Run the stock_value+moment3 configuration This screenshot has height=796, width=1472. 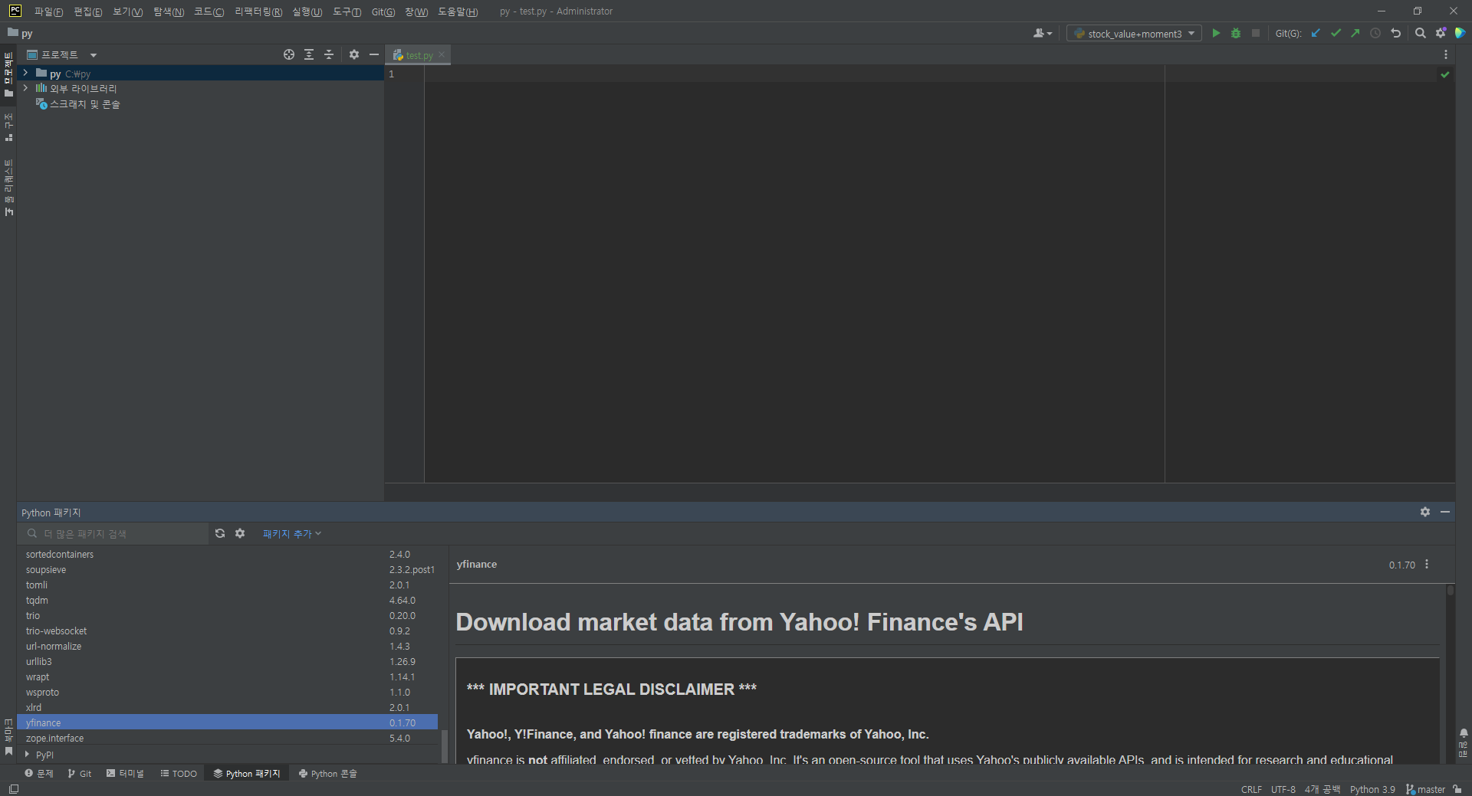click(x=1216, y=33)
